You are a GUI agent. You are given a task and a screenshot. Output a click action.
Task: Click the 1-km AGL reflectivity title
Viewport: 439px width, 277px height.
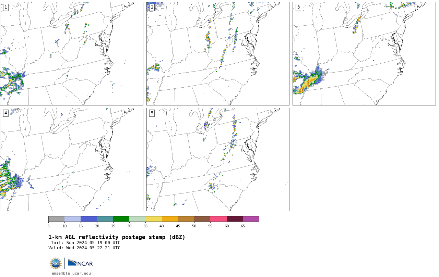pos(117,237)
